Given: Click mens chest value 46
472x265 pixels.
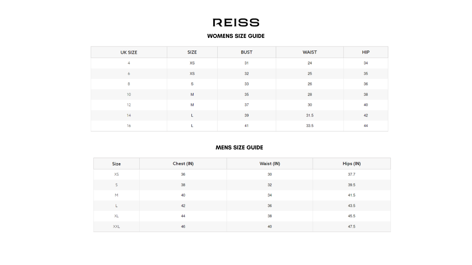Looking at the screenshot, I should click(x=183, y=227).
